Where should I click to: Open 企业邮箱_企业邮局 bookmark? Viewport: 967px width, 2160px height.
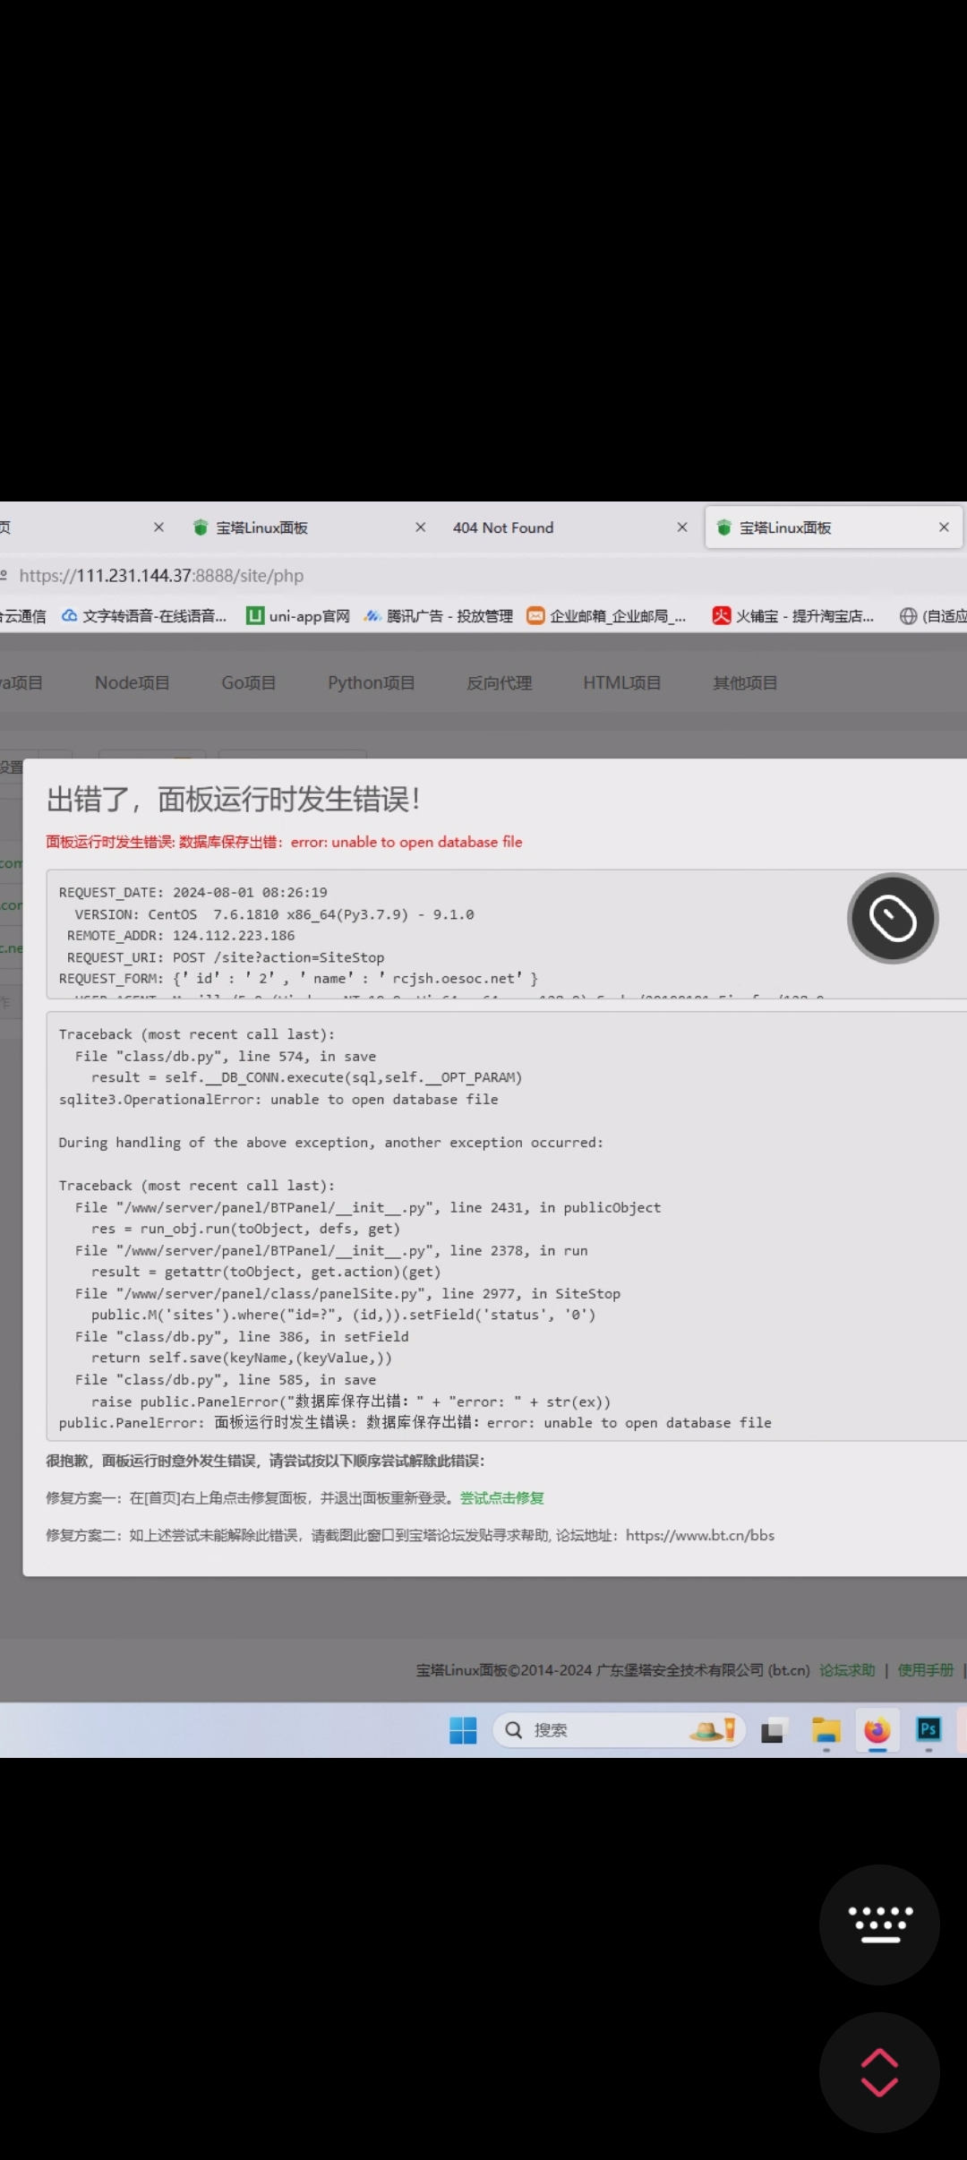coord(607,616)
